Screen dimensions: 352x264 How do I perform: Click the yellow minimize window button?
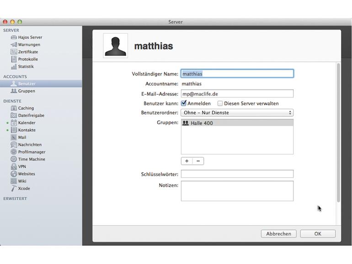(x=13, y=22)
